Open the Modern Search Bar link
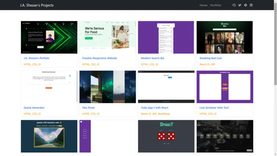 (x=153, y=58)
